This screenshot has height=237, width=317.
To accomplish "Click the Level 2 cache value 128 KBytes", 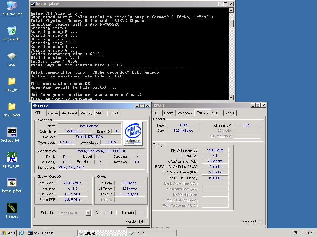I will tap(130, 194).
